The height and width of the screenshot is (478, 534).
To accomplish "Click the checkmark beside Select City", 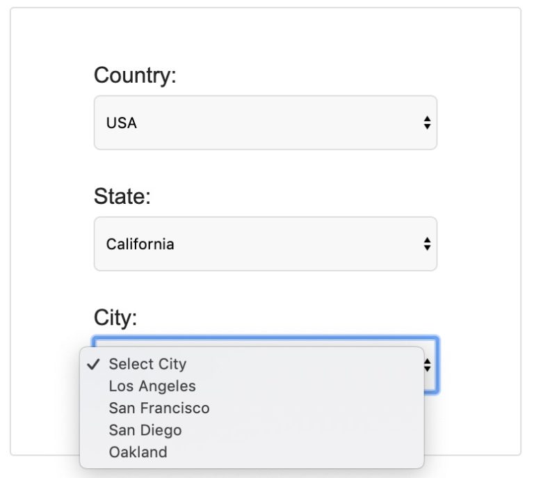I will coord(95,364).
